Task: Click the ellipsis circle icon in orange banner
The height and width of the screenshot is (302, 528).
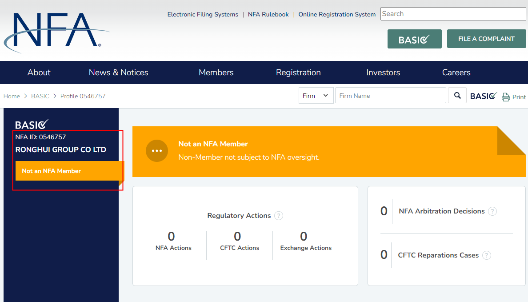Action: 157,151
